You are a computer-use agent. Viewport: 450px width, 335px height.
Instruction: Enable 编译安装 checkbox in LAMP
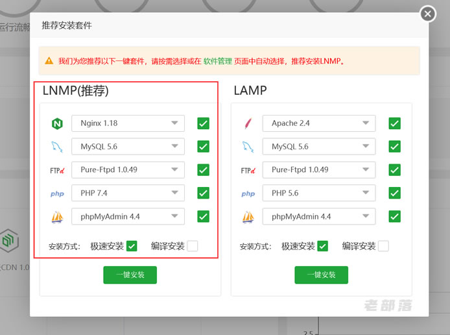[383, 246]
